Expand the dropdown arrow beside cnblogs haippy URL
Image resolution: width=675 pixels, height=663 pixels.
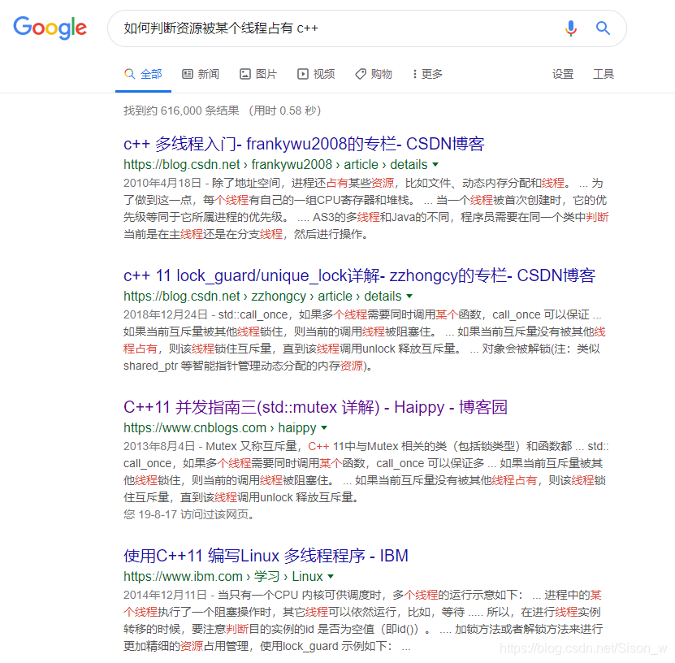coord(324,428)
